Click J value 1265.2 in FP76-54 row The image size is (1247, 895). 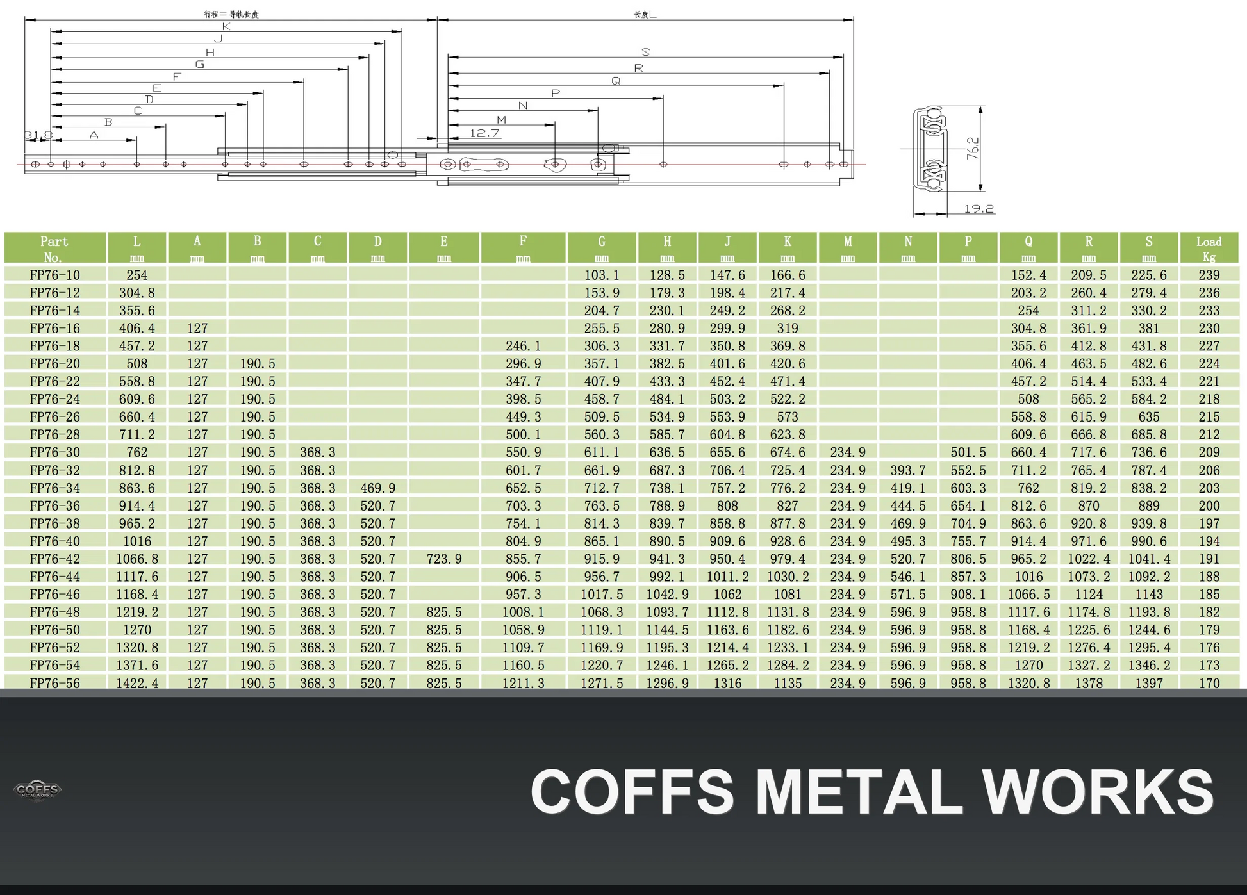[x=727, y=666]
